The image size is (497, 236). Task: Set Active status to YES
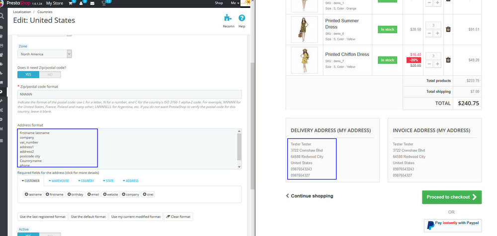click(x=28, y=235)
